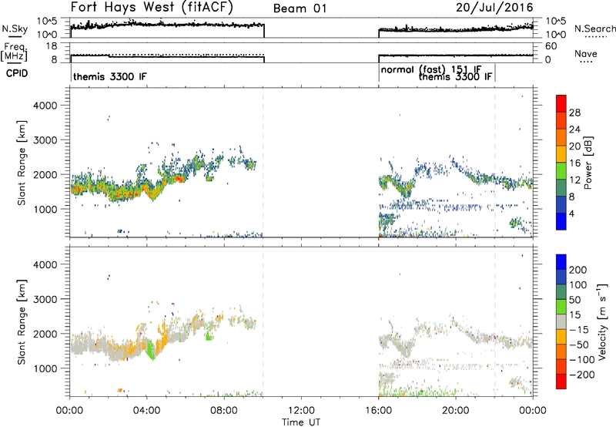Viewport: 616px width, 427px height.
Task: Click the 'CPID' row label
Action: (17, 73)
